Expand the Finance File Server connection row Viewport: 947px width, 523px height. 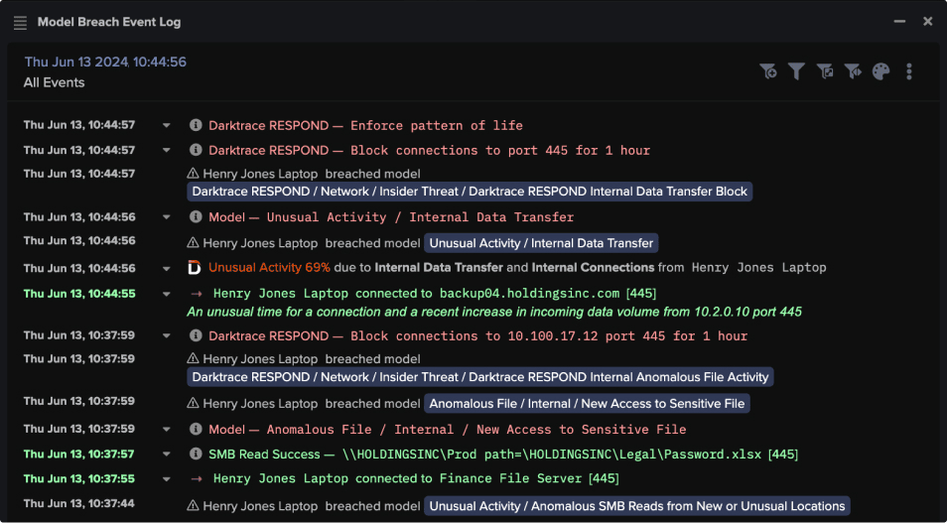point(167,478)
